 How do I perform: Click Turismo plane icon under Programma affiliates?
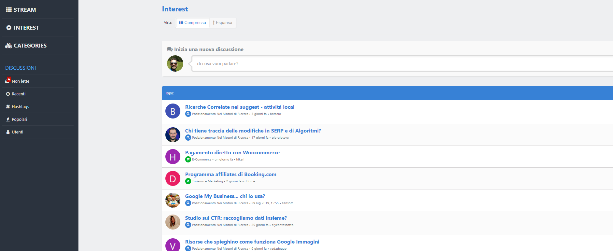coord(188,181)
